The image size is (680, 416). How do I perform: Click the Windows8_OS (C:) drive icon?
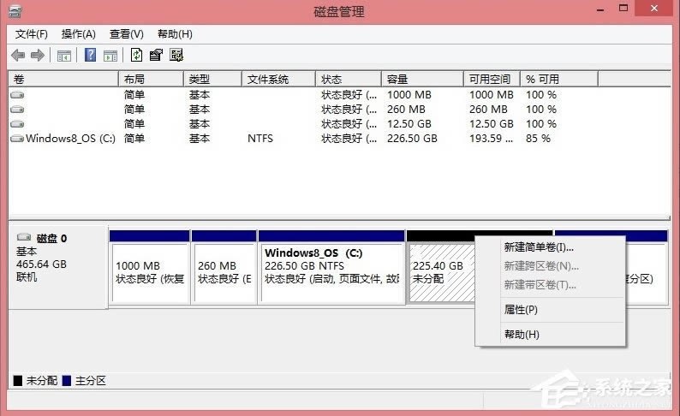[x=17, y=139]
